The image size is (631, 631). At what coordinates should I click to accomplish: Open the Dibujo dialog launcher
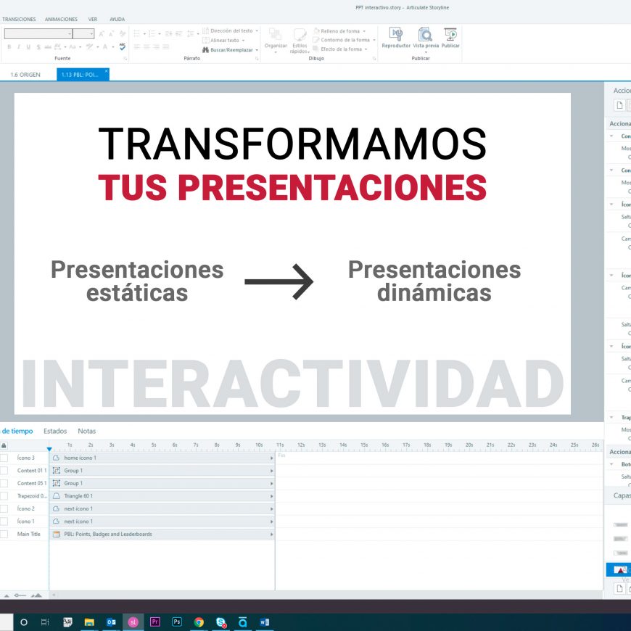(x=374, y=59)
